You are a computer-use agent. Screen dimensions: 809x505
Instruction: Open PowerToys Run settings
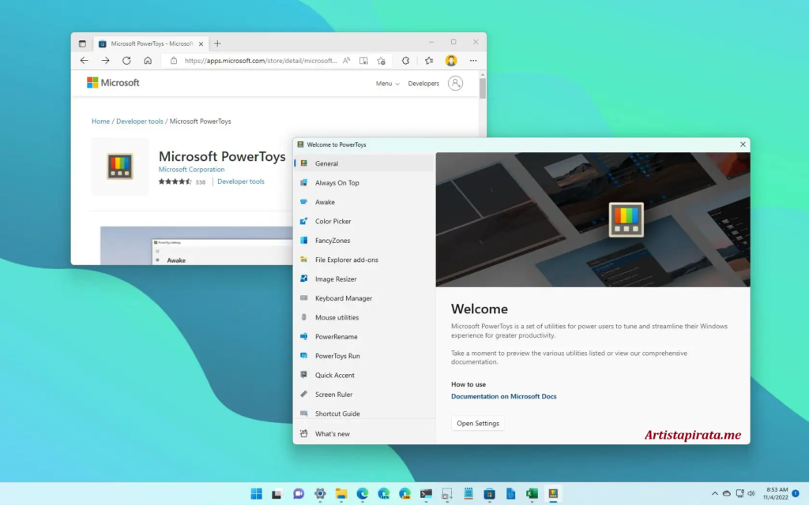click(x=338, y=355)
